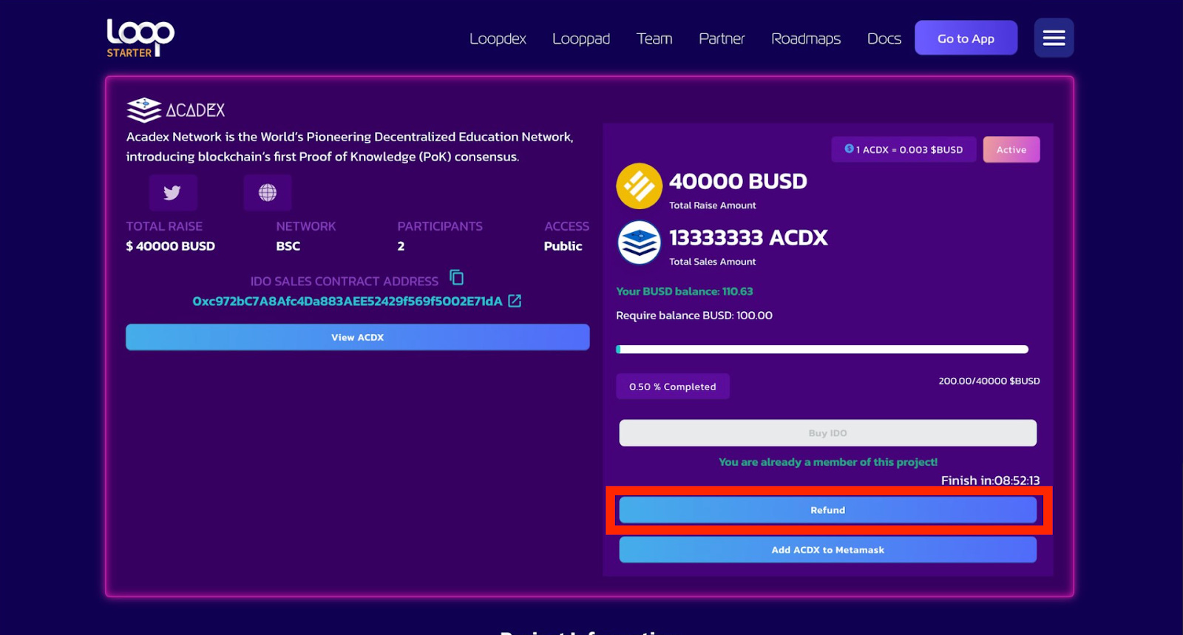This screenshot has height=635, width=1183.
Task: Click the 40000 BUSD raise amount
Action: [738, 181]
